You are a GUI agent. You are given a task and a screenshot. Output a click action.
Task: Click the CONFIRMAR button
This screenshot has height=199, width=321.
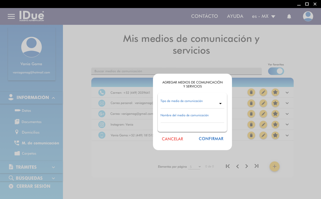pos(211,139)
